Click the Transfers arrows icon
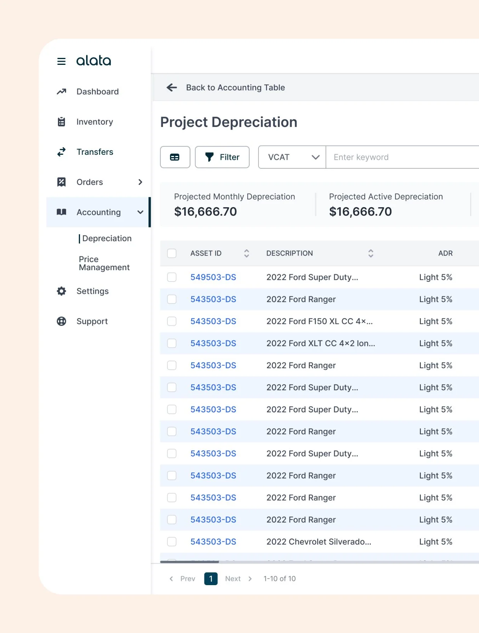Screen dimensions: 479x633 pyautogui.click(x=61, y=152)
